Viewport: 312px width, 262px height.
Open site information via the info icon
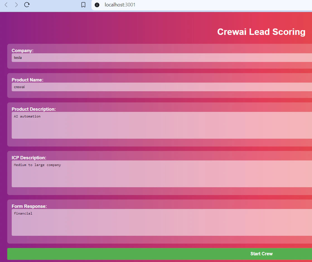[x=96, y=5]
